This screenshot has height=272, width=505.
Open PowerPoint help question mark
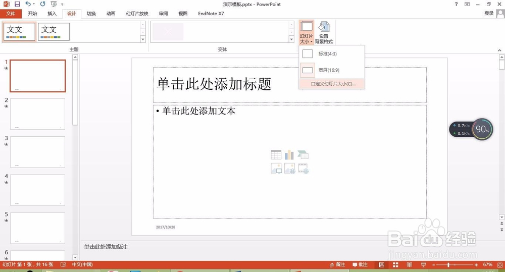point(456,4)
